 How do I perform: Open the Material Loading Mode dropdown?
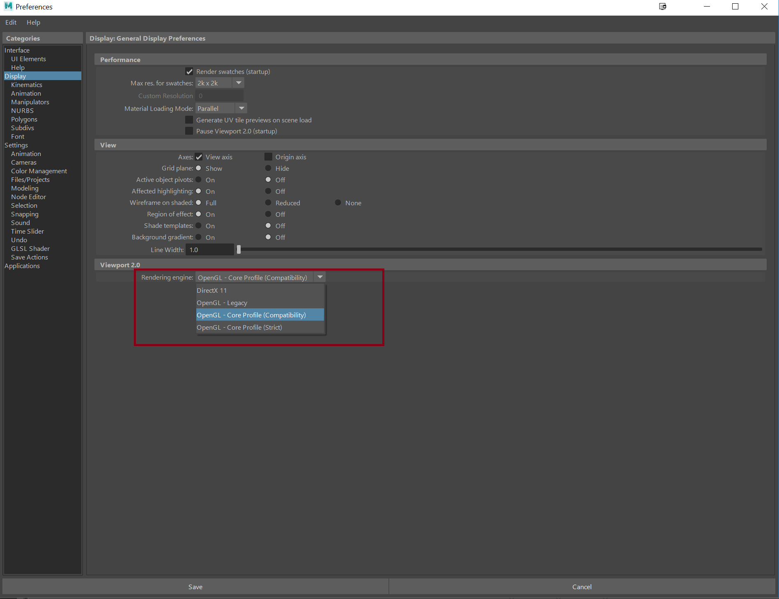[241, 108]
